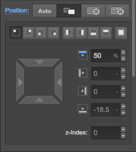Viewport: 136px width, 152px height.
Task: Open the unit selector for left offset
Action: (117, 74)
